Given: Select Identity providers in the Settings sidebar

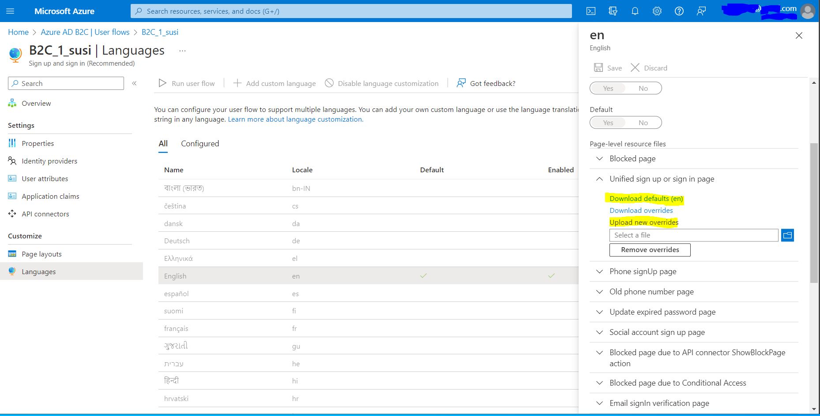Looking at the screenshot, I should point(49,161).
